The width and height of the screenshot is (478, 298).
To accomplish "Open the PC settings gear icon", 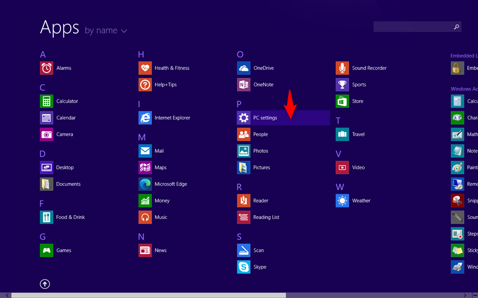I will click(x=244, y=118).
